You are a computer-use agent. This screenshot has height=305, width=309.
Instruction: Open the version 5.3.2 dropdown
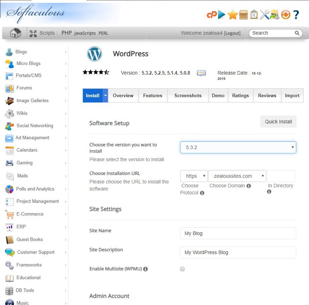click(x=238, y=147)
